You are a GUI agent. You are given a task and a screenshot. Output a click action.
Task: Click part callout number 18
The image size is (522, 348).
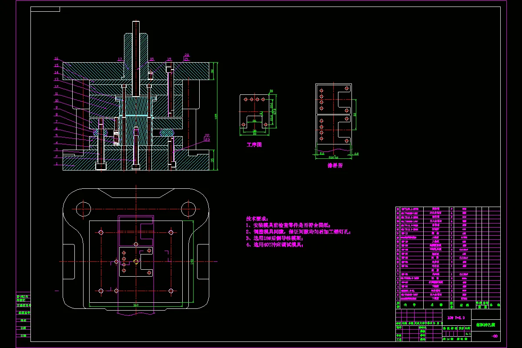tap(151, 59)
